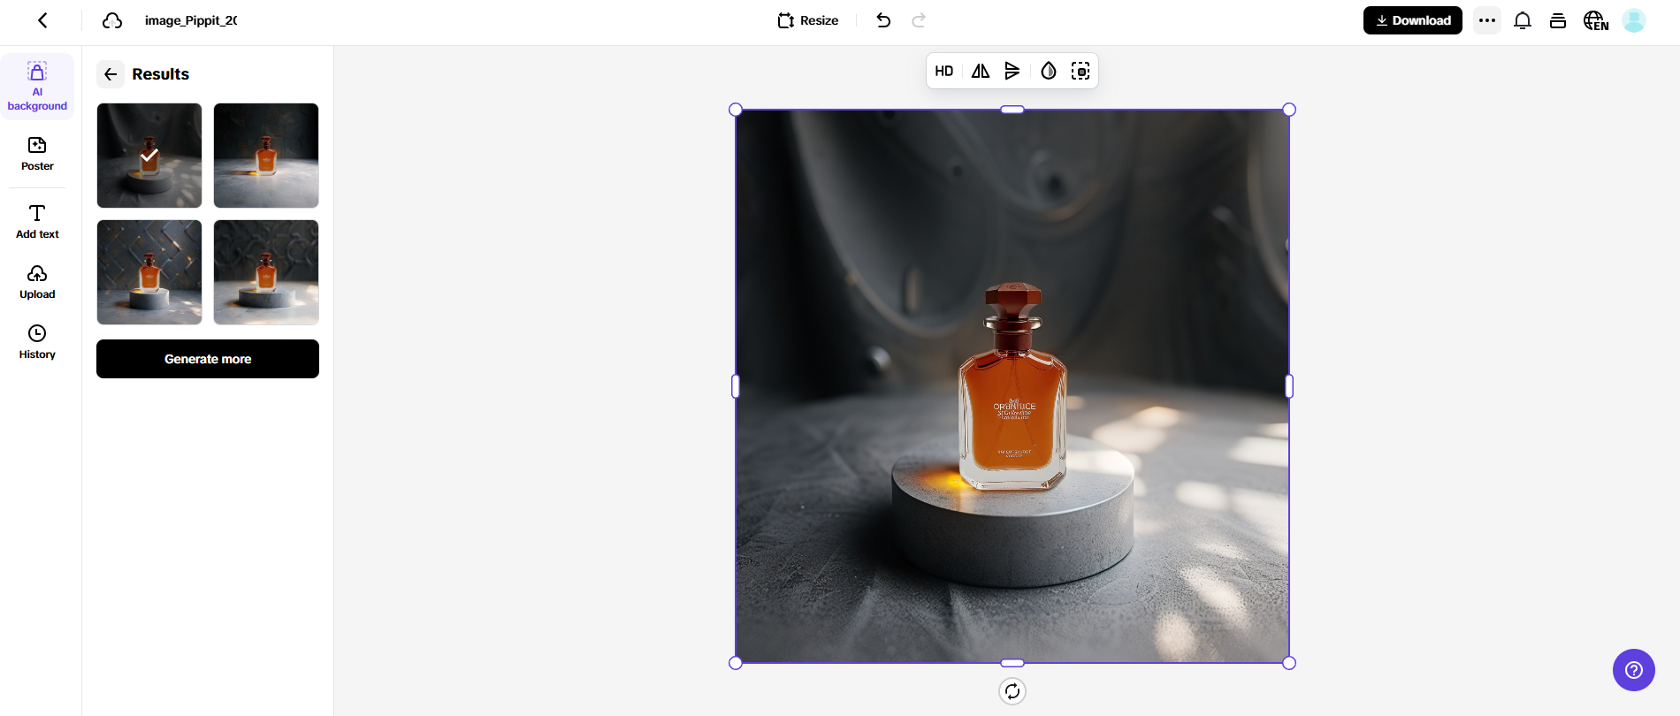The width and height of the screenshot is (1680, 716).
Task: Click the bottom-left corner handle of the image
Action: pos(736,663)
